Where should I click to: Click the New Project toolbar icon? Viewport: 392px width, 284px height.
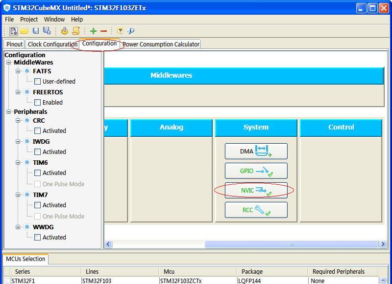(x=13, y=31)
